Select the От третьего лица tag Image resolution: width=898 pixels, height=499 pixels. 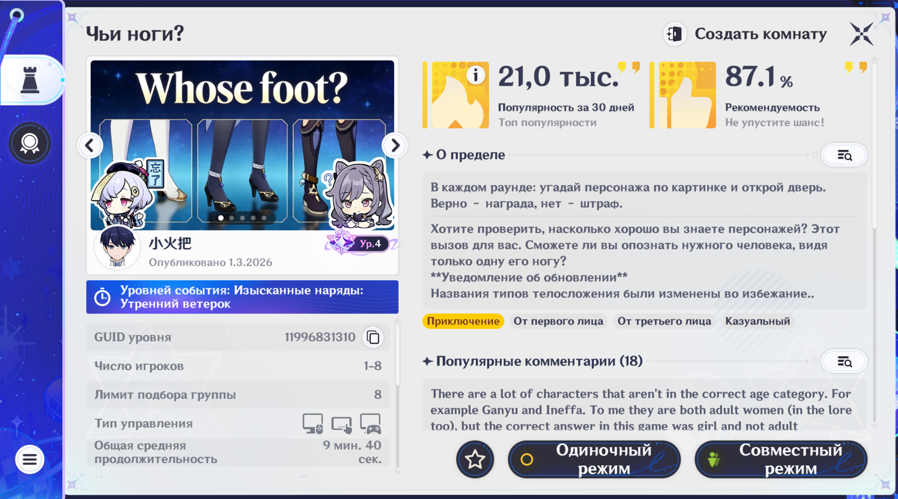pos(664,321)
